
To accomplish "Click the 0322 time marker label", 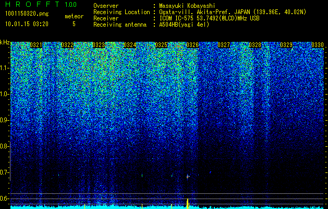I will click(x=67, y=45).
